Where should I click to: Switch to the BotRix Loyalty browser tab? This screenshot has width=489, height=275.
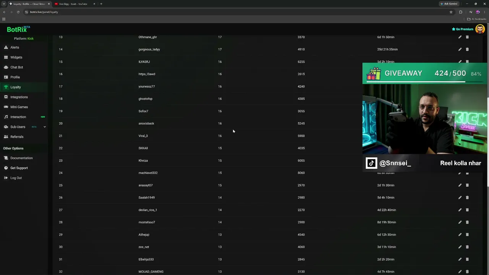[x=29, y=4]
